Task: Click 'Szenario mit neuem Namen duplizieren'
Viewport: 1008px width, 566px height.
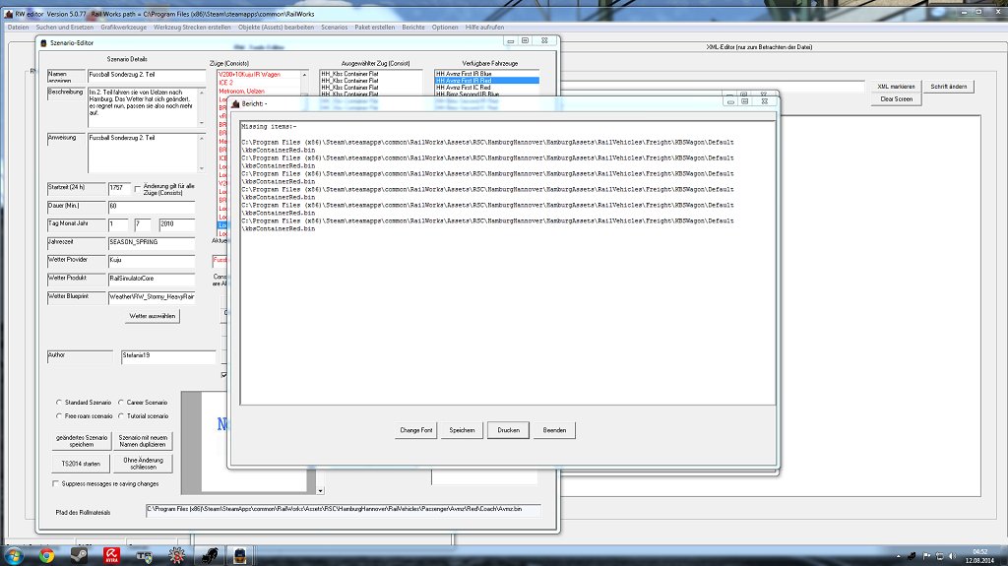Action: [x=143, y=441]
